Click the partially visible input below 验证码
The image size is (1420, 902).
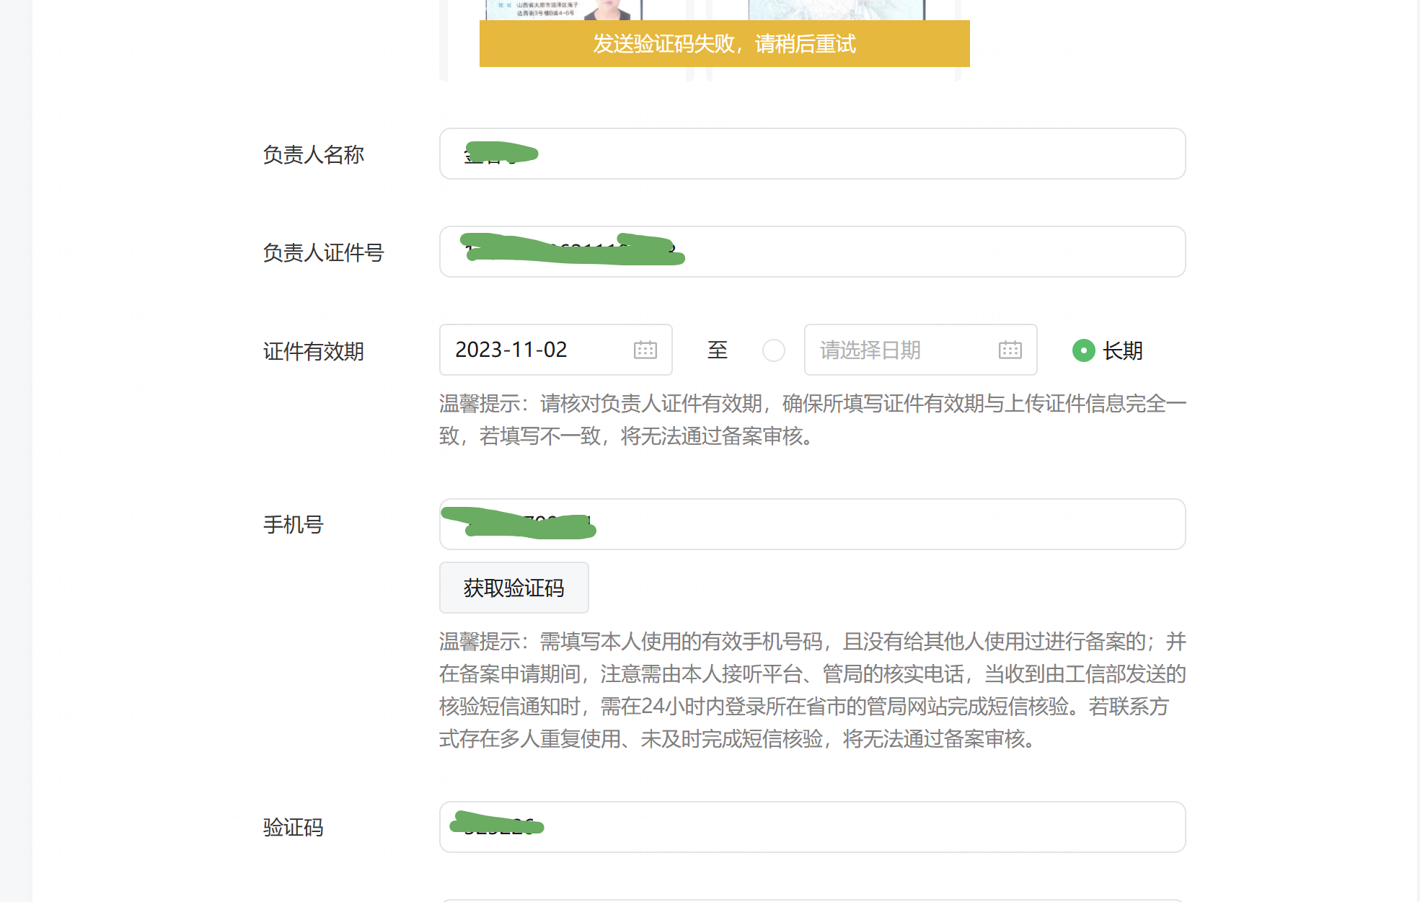[812, 901]
